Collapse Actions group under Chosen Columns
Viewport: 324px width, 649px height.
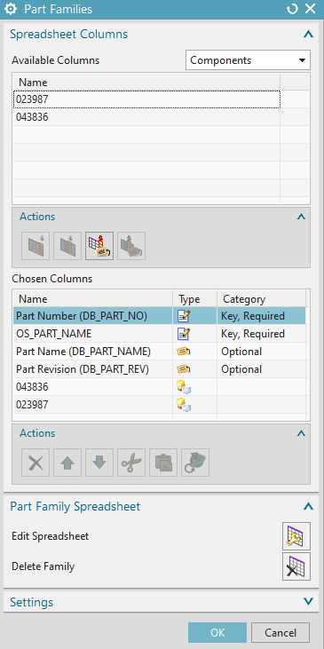[302, 433]
